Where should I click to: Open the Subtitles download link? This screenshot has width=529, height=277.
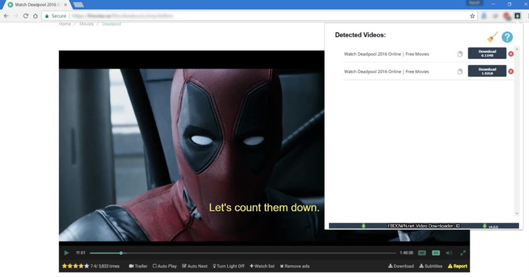point(431,266)
